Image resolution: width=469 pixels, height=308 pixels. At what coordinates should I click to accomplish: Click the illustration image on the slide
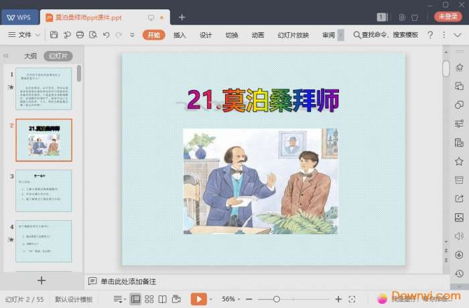(261, 181)
